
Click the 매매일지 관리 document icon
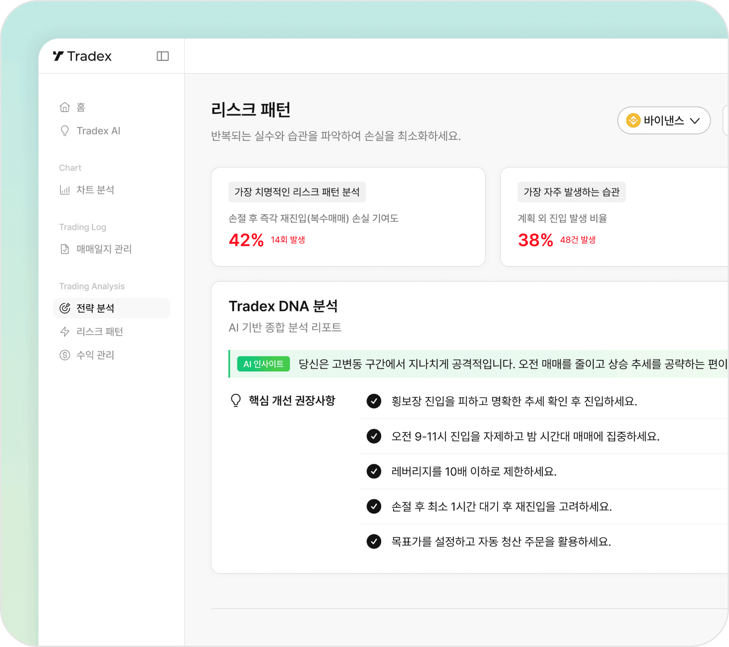tap(65, 249)
